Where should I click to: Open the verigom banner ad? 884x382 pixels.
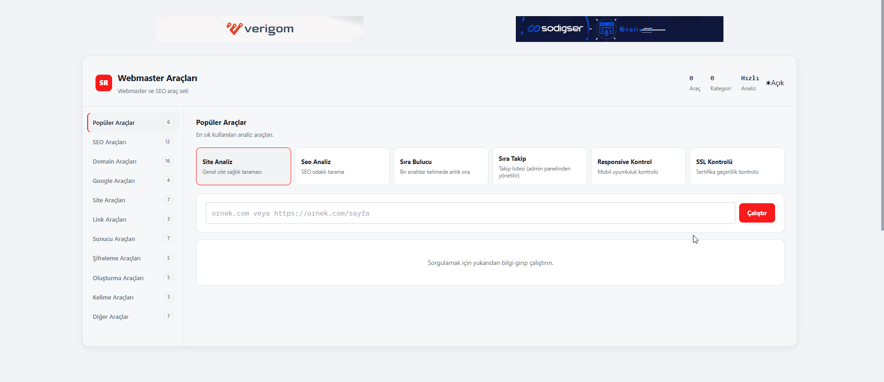point(260,29)
